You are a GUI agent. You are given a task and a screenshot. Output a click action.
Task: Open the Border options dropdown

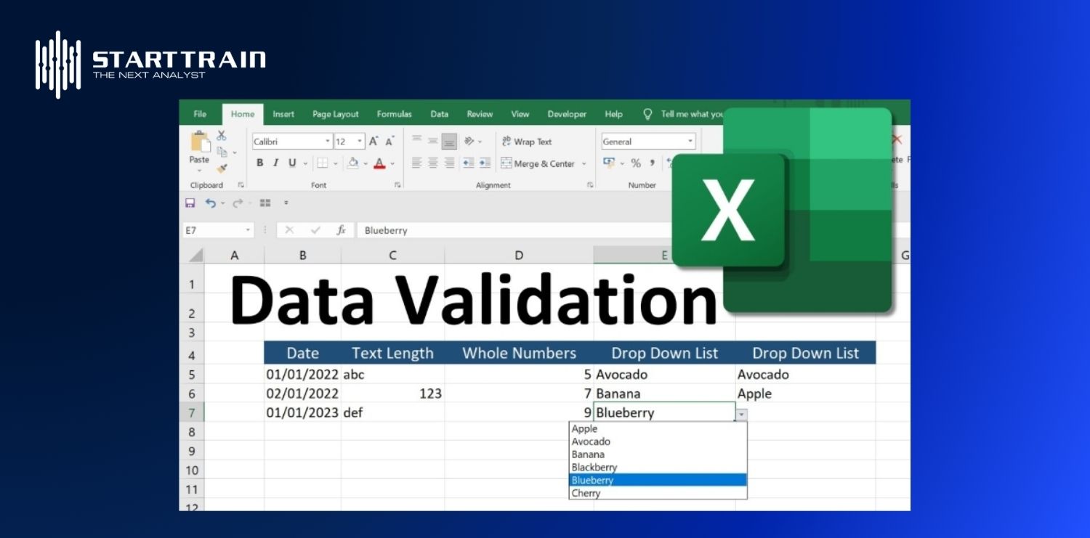tap(336, 163)
